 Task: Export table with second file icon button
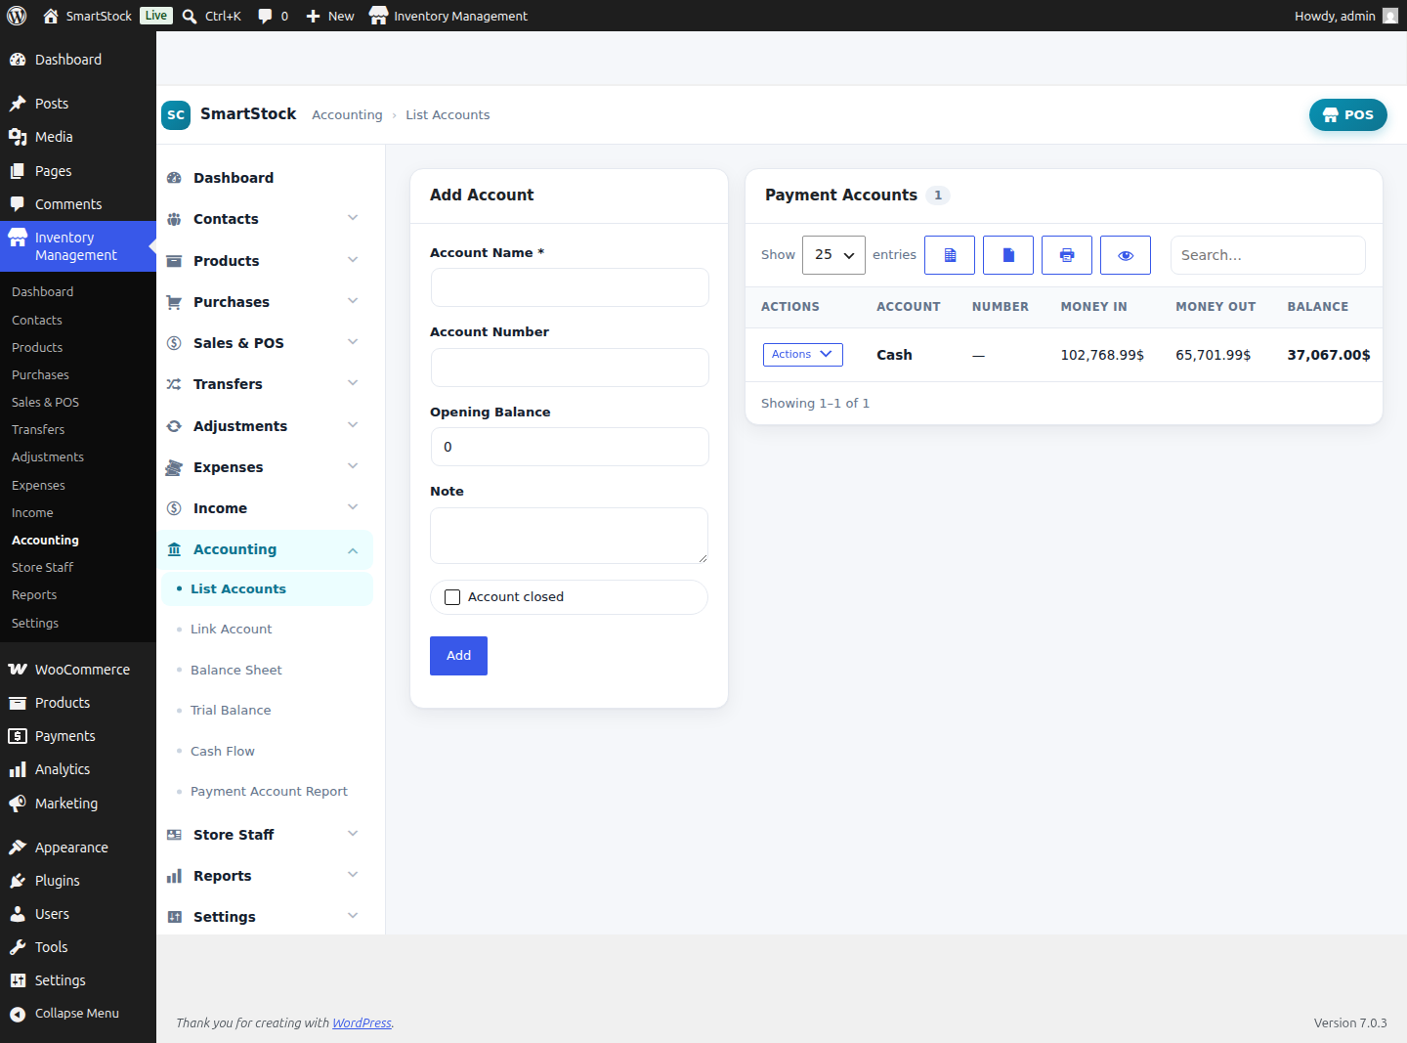(1008, 255)
